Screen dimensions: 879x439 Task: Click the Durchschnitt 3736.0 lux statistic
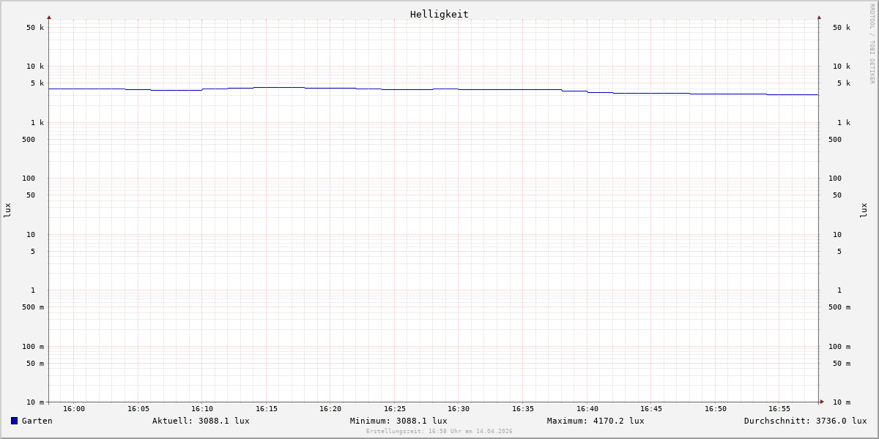(x=805, y=421)
